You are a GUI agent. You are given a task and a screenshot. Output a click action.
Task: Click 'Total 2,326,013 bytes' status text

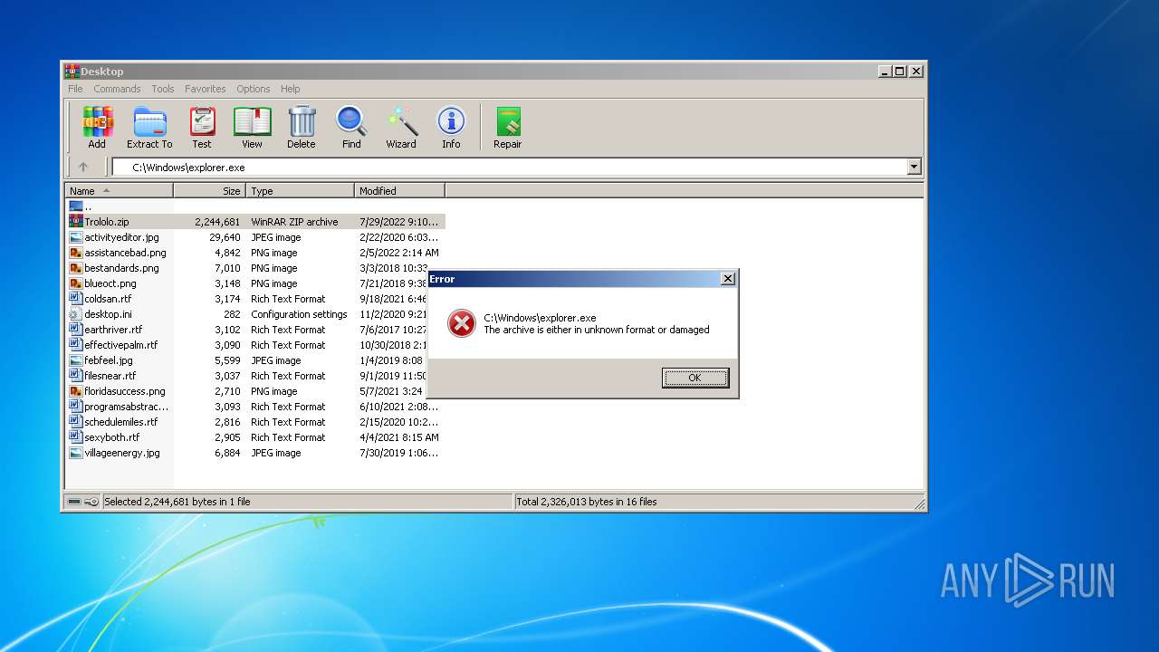[x=587, y=502]
